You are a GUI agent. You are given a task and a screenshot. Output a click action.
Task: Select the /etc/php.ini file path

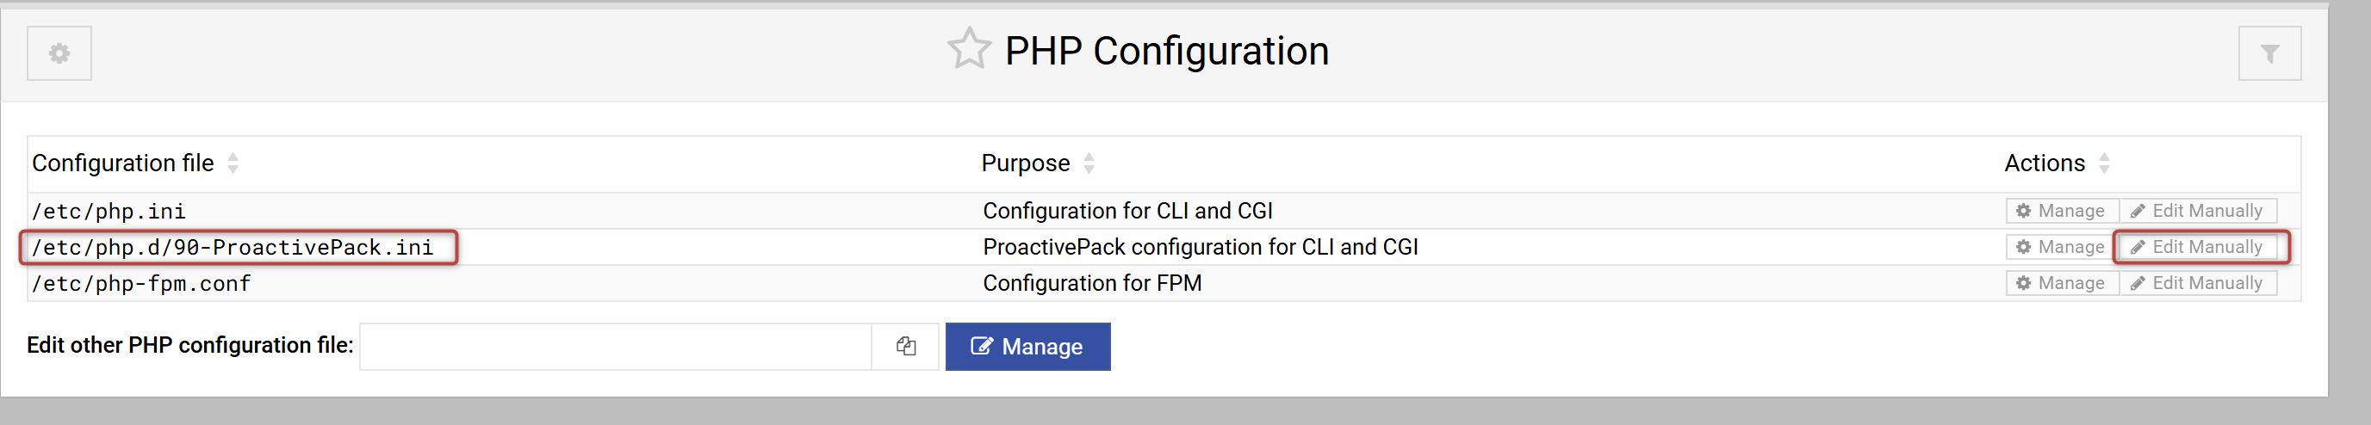point(109,212)
